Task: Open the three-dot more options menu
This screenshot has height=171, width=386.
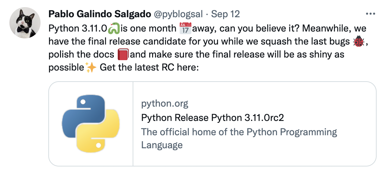Action: click(370, 14)
